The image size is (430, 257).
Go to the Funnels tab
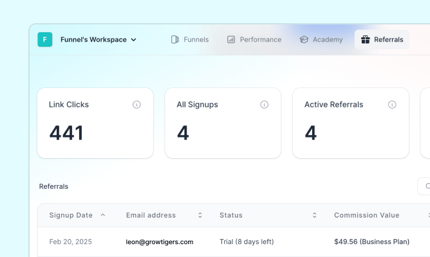coord(190,40)
